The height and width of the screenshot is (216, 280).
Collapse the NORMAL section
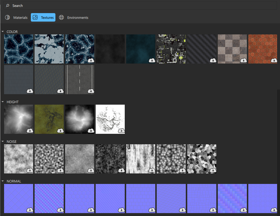[x=3, y=181]
